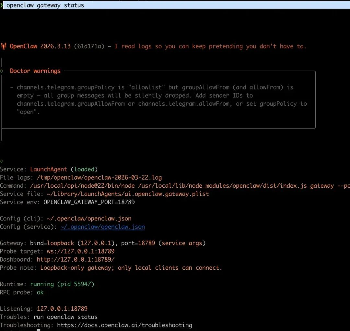Click the tagline 'I read logs so you can keep pretending'
The height and width of the screenshot is (331, 350).
click(179, 46)
